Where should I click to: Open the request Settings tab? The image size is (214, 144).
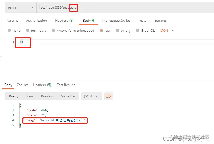(160, 21)
